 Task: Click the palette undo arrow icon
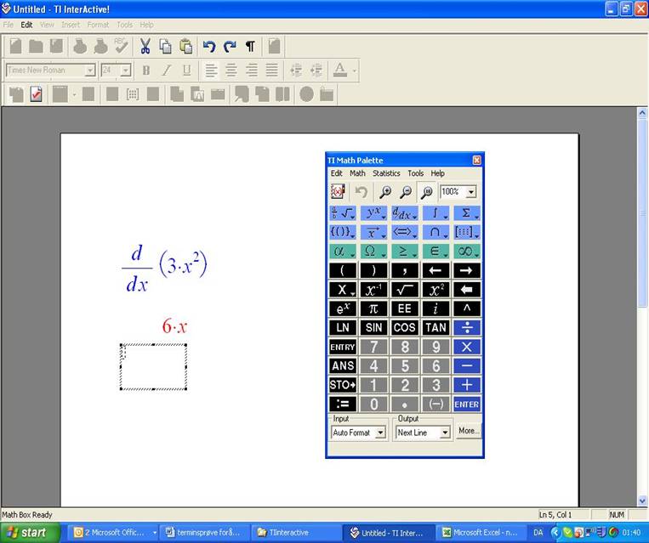[362, 192]
